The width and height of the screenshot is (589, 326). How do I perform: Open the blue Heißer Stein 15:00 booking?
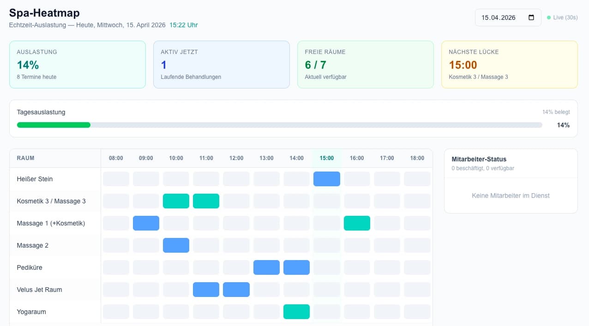click(x=326, y=179)
